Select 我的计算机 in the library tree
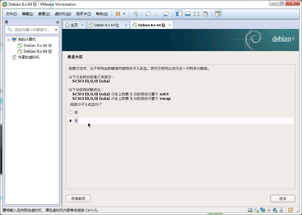 [x=27, y=40]
